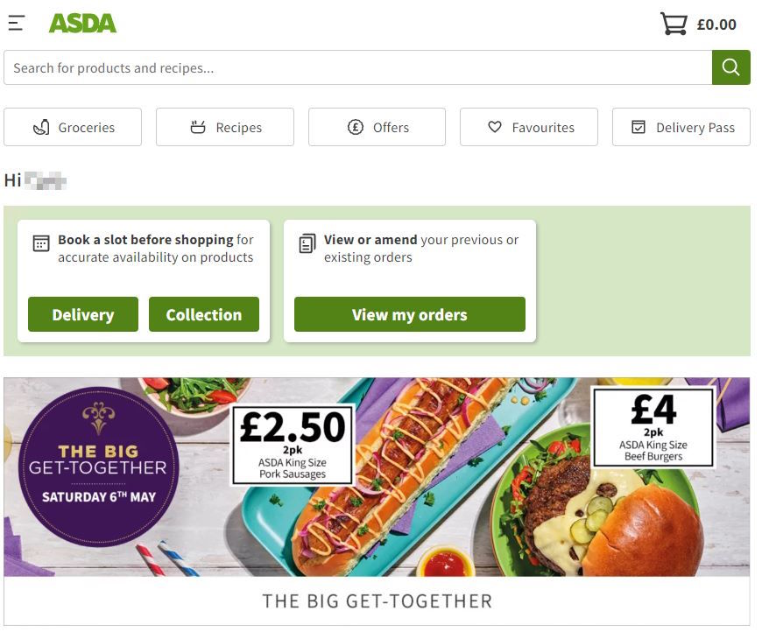The height and width of the screenshot is (632, 762).
Task: Click the £0.00 basket total
Action: 716,25
